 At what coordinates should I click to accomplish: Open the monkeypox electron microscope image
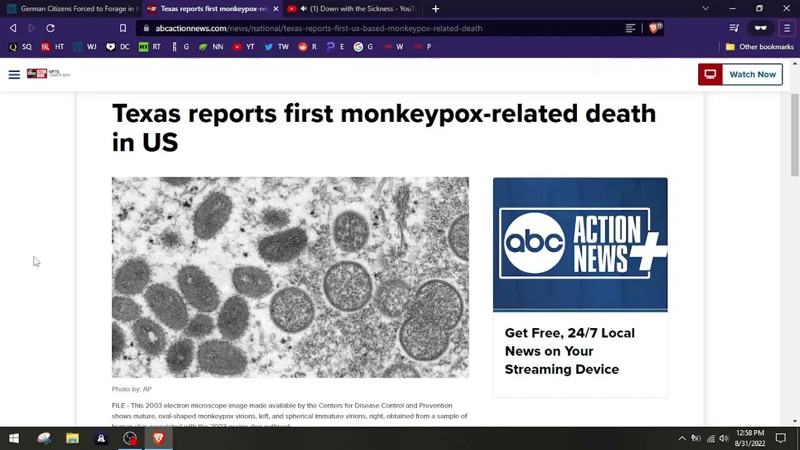pyautogui.click(x=290, y=277)
